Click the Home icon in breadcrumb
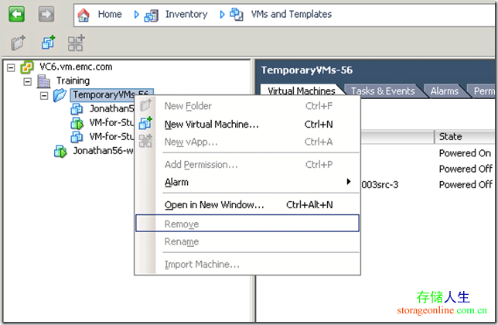The width and height of the screenshot is (498, 325). point(84,14)
